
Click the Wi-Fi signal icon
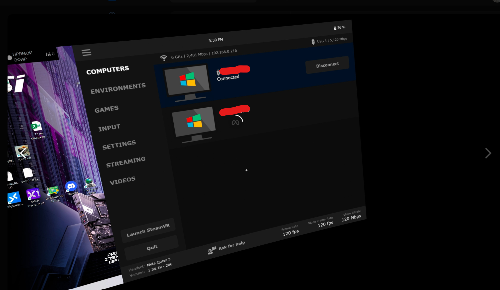[164, 58]
